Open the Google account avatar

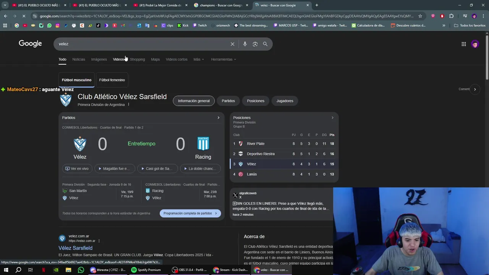475,44
